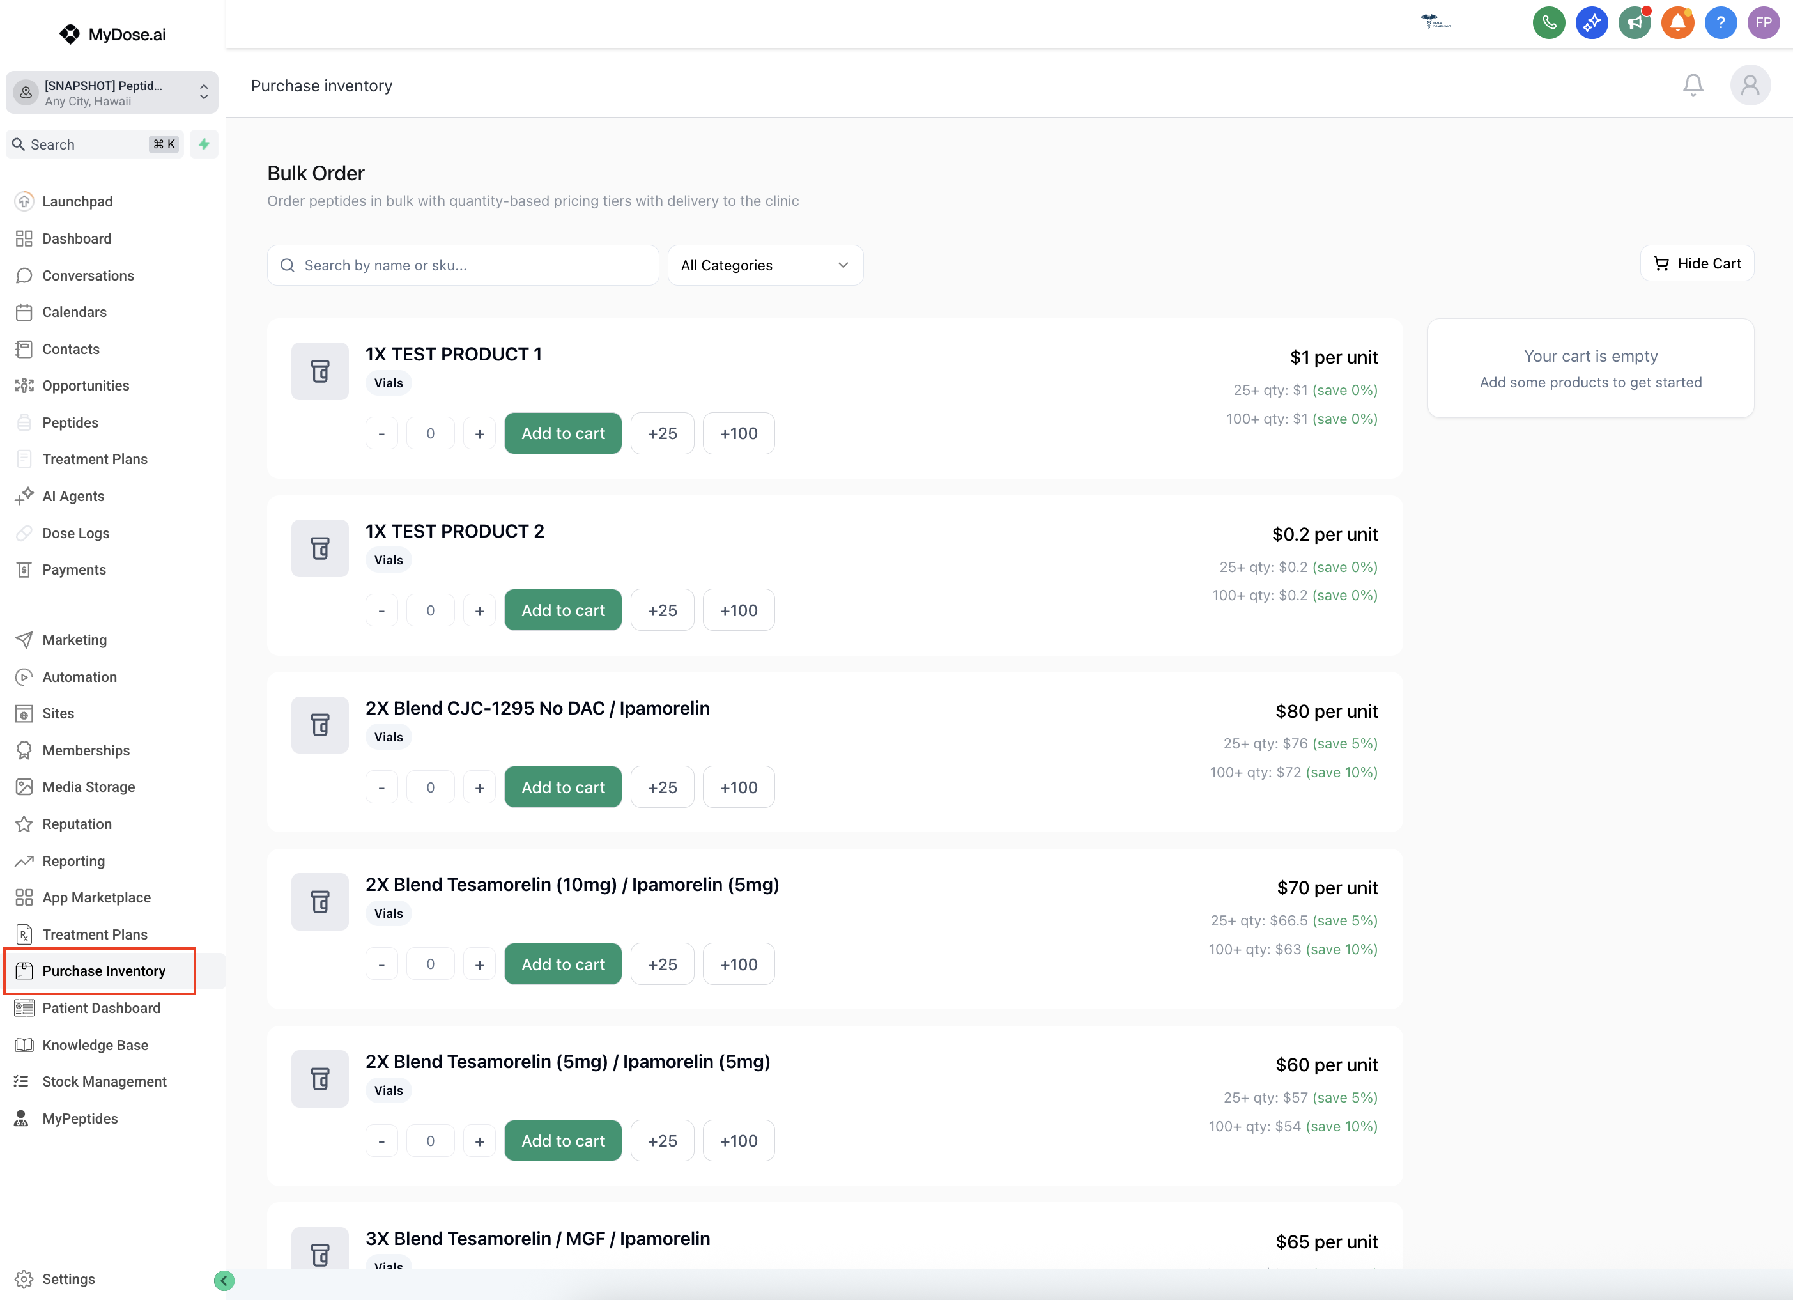The height and width of the screenshot is (1300, 1793).
Task: Open the All Categories dropdown
Action: 764,266
